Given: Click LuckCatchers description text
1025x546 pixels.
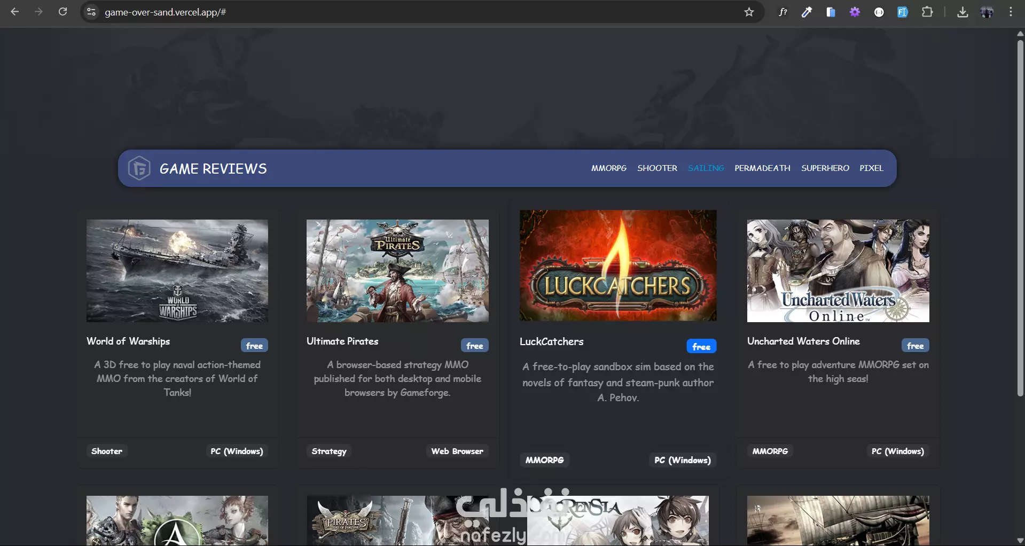Looking at the screenshot, I should 618,382.
